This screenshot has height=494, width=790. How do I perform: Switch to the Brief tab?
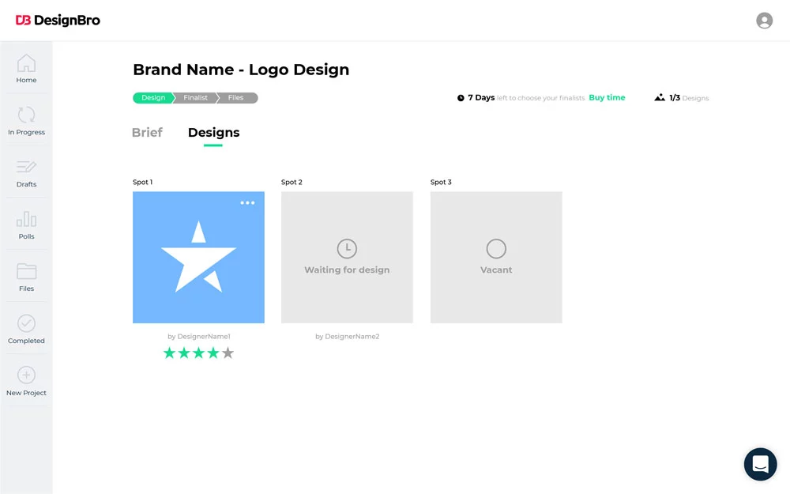[147, 133]
